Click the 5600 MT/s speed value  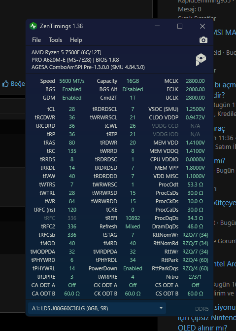pos(72,81)
